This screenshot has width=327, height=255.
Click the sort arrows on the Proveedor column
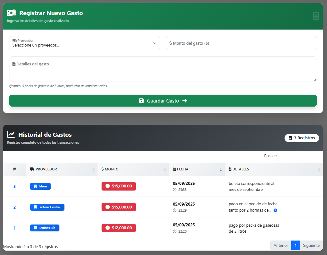pyautogui.click(x=93, y=169)
